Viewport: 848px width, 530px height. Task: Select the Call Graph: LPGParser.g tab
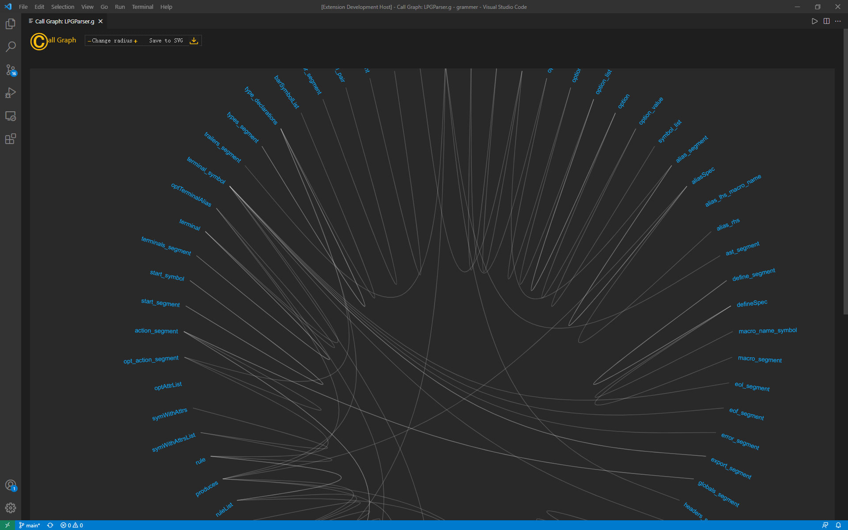pyautogui.click(x=64, y=21)
